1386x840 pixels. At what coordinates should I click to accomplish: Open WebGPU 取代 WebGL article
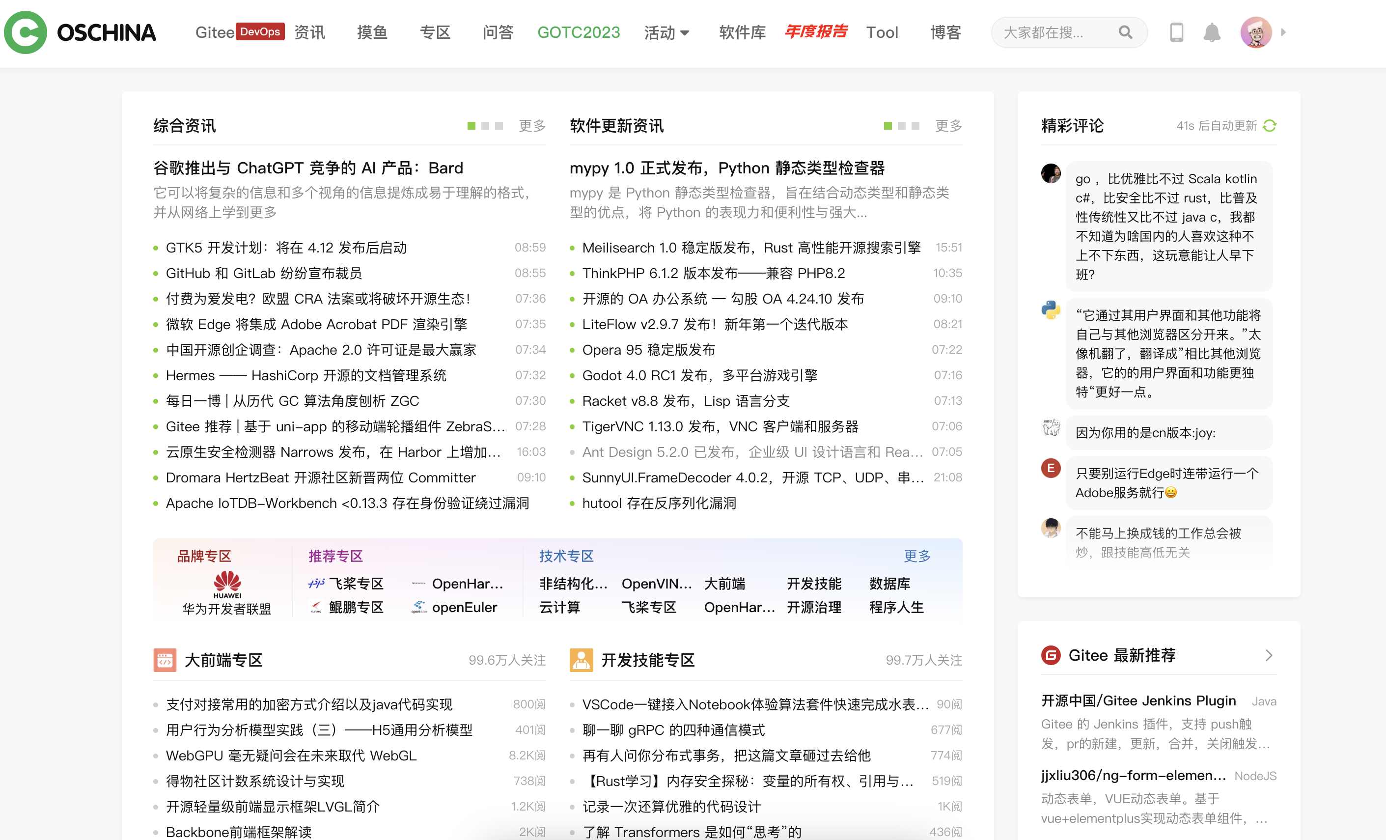point(291,755)
